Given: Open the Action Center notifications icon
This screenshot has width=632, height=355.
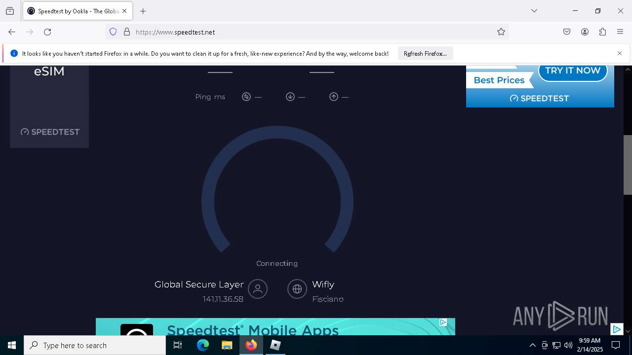Looking at the screenshot, I should (616, 345).
